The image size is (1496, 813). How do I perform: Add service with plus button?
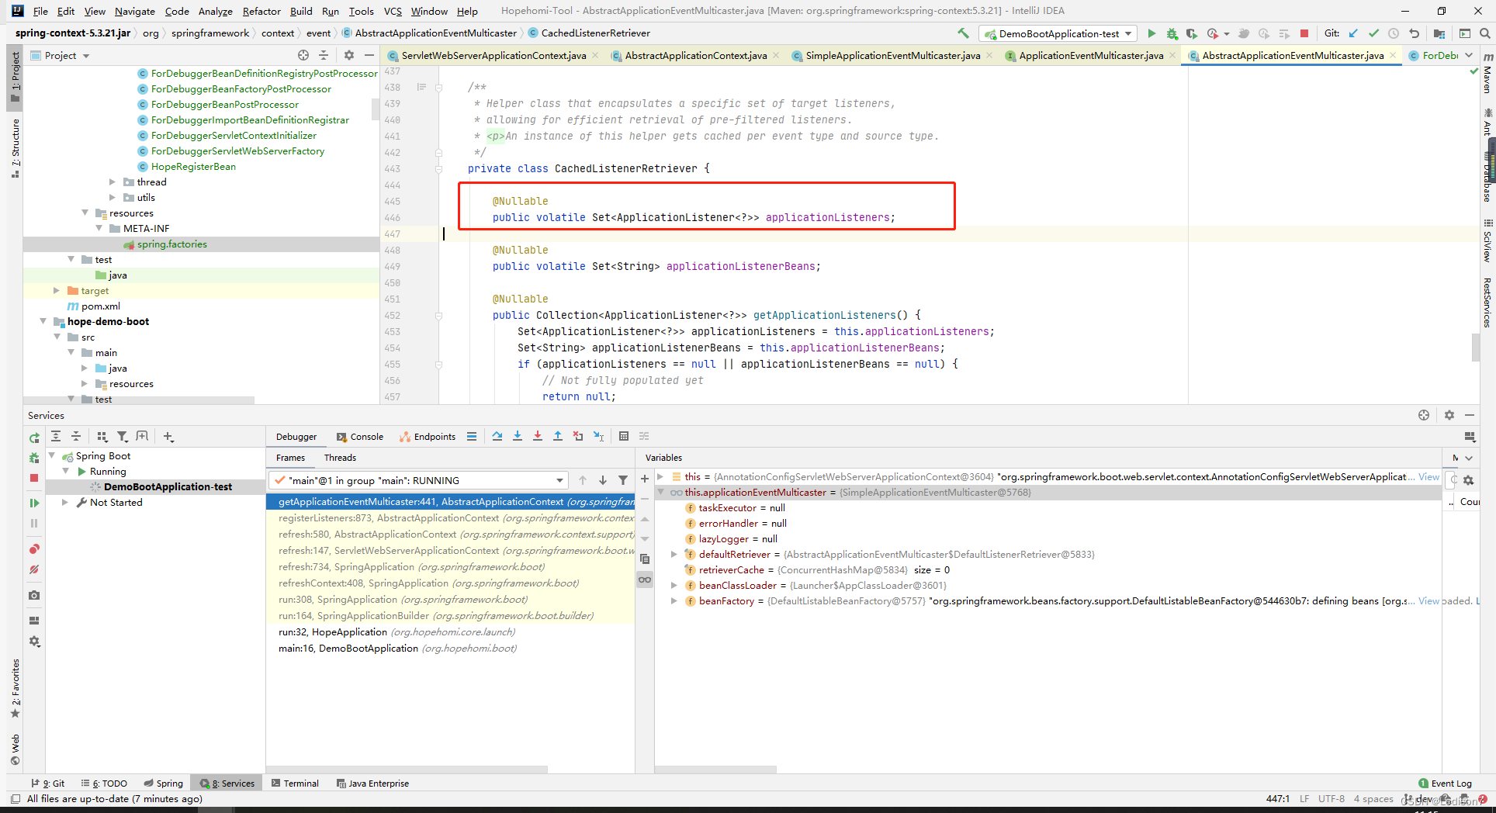coord(168,437)
